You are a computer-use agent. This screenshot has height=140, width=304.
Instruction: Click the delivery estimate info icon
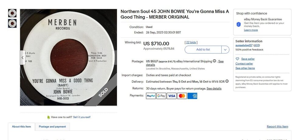(x=227, y=81)
